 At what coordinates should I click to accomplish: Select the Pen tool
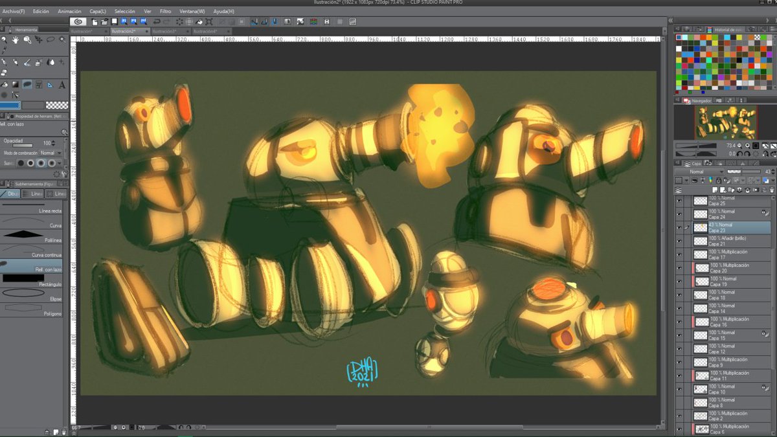coord(4,62)
